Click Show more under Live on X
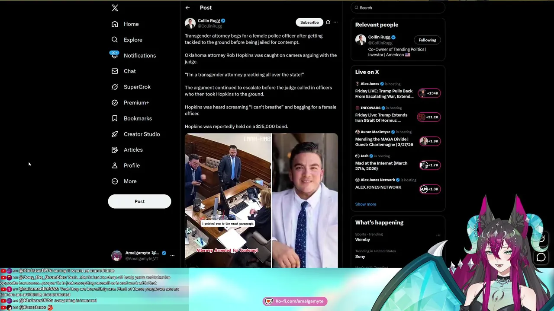The image size is (554, 311). pos(366,204)
